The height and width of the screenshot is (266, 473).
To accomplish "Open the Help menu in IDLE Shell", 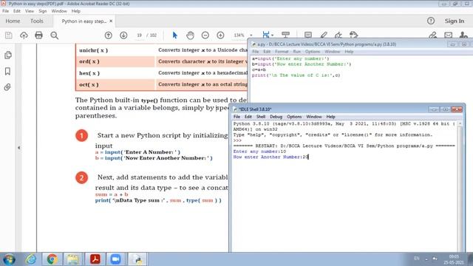I will [x=330, y=117].
